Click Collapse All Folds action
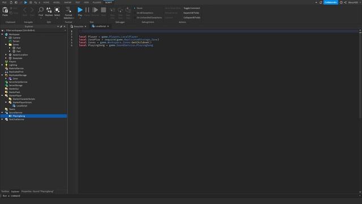This screenshot has width=362, height=204. (192, 18)
